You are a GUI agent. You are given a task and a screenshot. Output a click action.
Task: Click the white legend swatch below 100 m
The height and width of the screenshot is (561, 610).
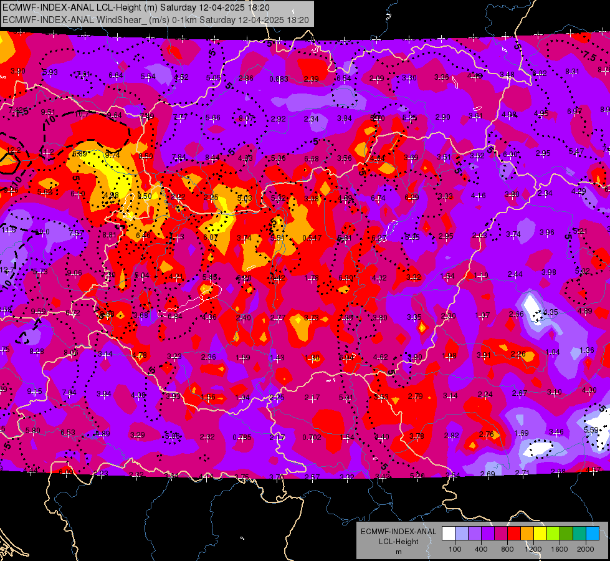(x=449, y=534)
